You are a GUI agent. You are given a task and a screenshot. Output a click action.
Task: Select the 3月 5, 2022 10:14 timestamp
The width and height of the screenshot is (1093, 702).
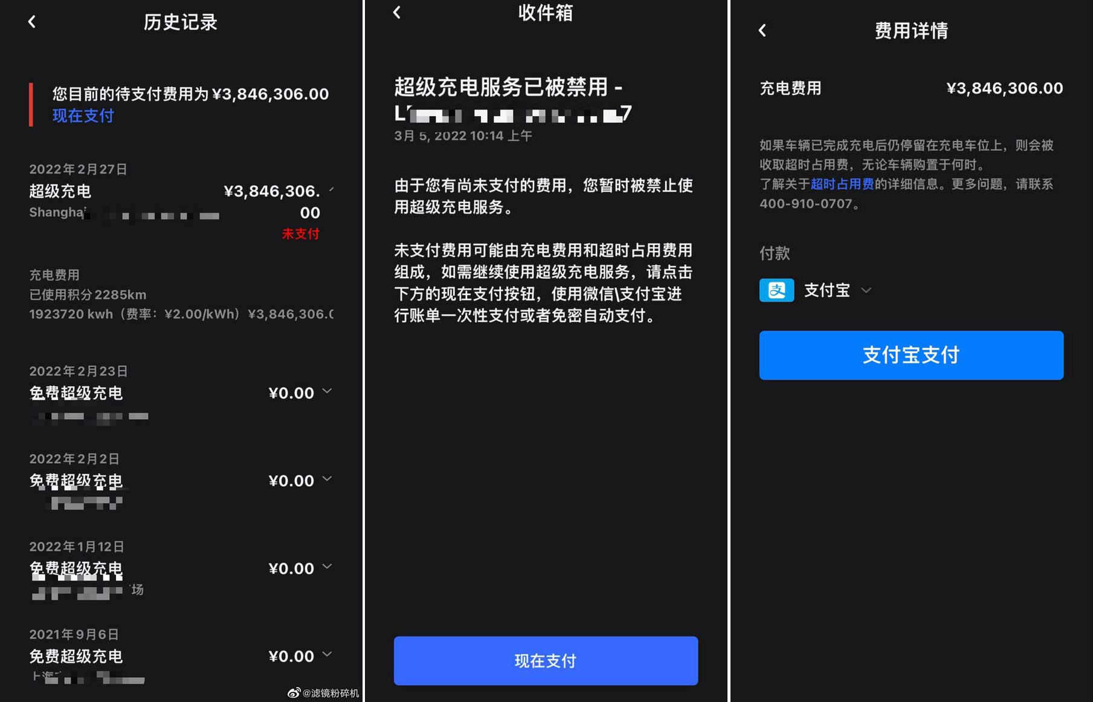click(463, 135)
